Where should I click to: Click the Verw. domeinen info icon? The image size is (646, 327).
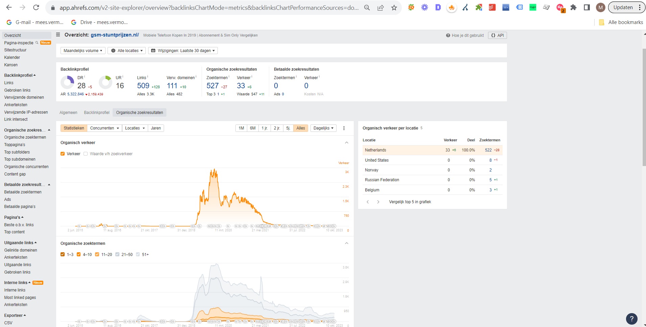196,76
